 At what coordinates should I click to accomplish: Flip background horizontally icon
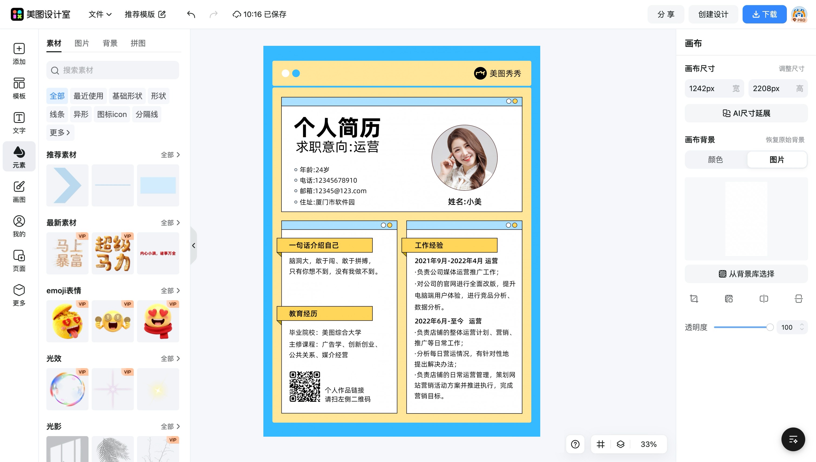[764, 299]
